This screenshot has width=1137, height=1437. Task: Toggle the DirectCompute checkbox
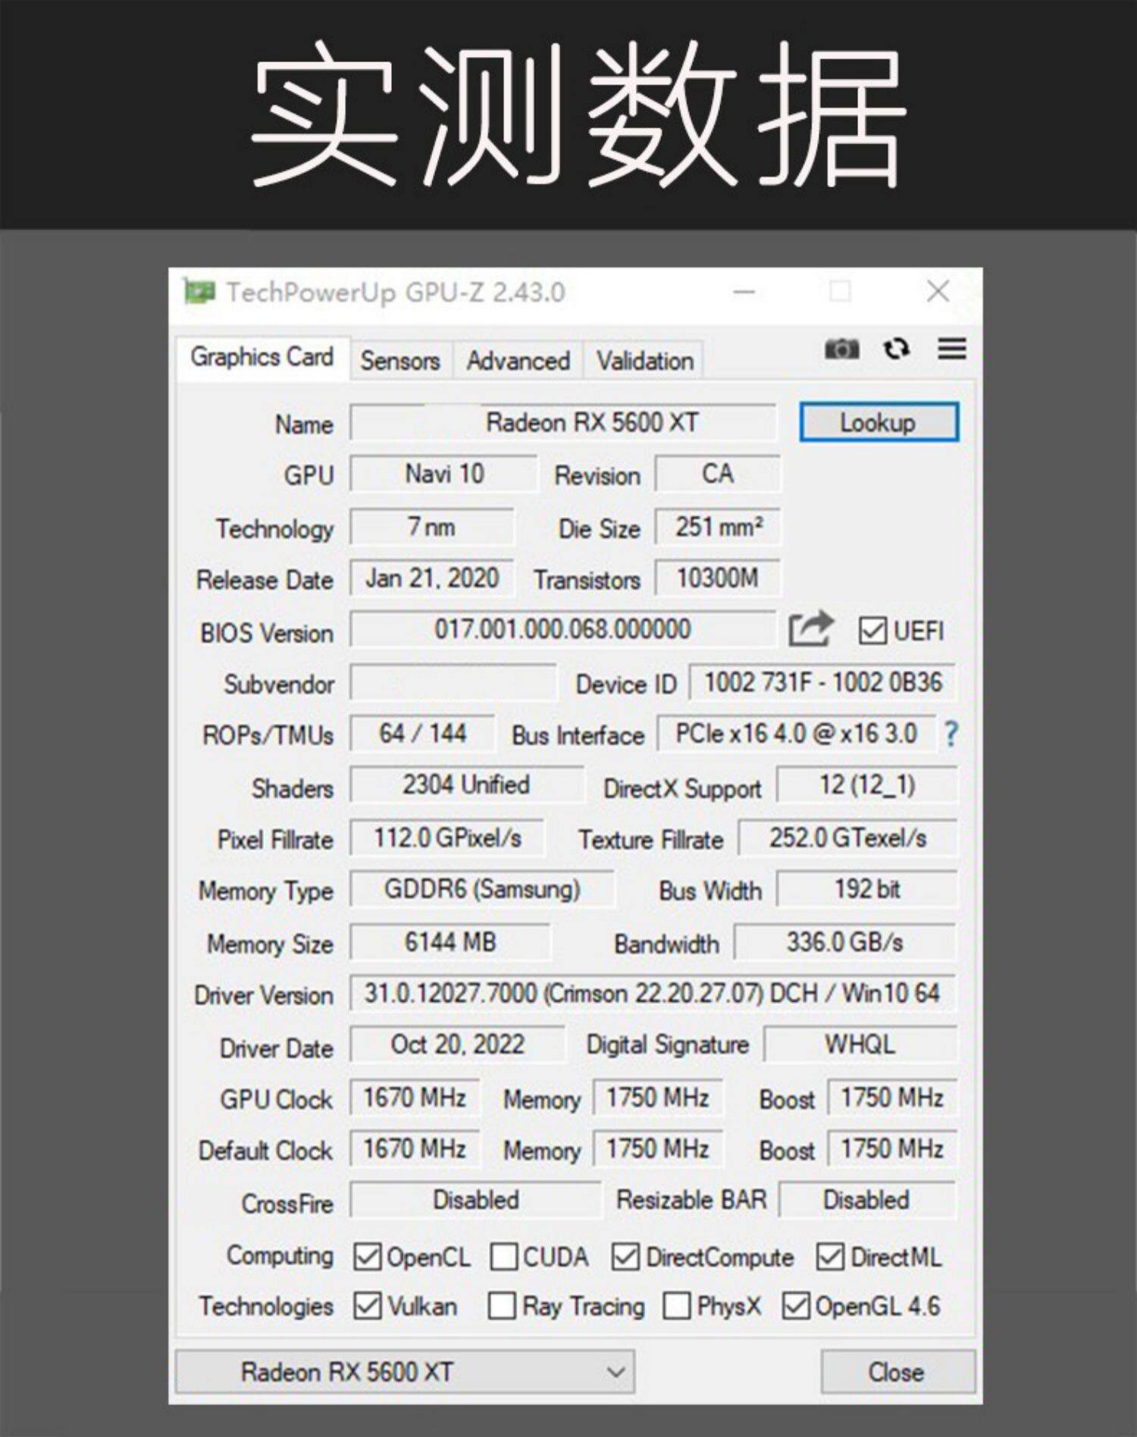(x=625, y=1257)
